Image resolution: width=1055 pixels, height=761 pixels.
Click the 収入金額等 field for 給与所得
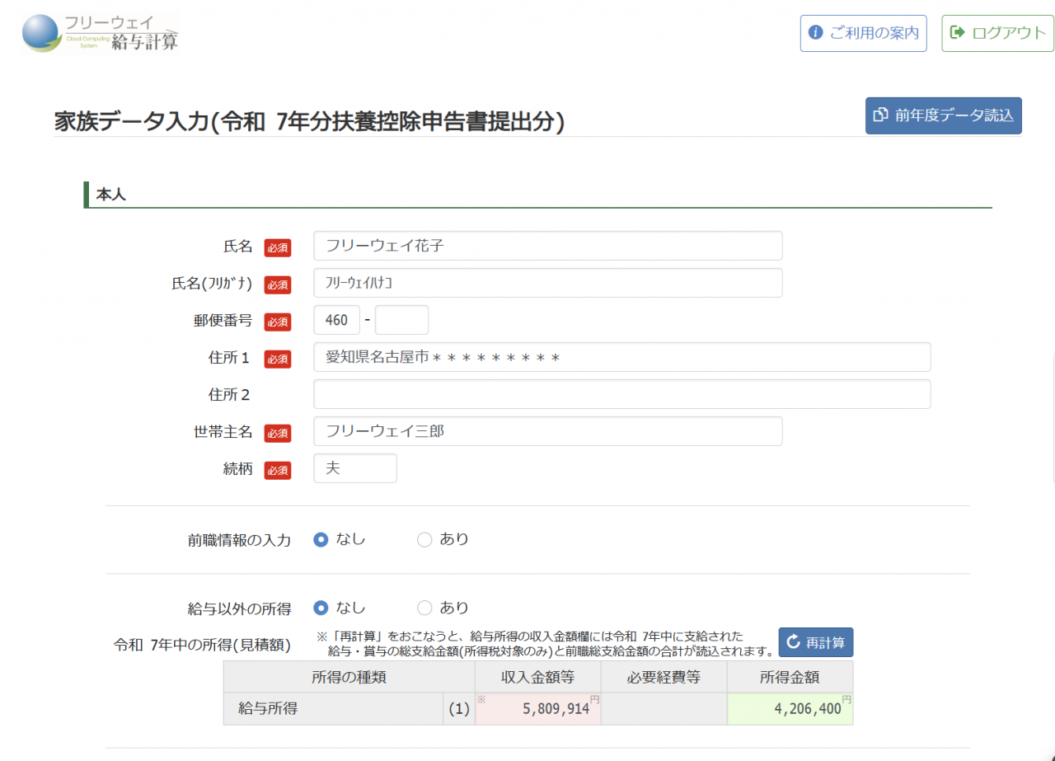point(537,708)
